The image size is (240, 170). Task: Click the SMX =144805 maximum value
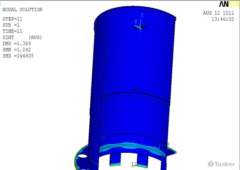18,56
